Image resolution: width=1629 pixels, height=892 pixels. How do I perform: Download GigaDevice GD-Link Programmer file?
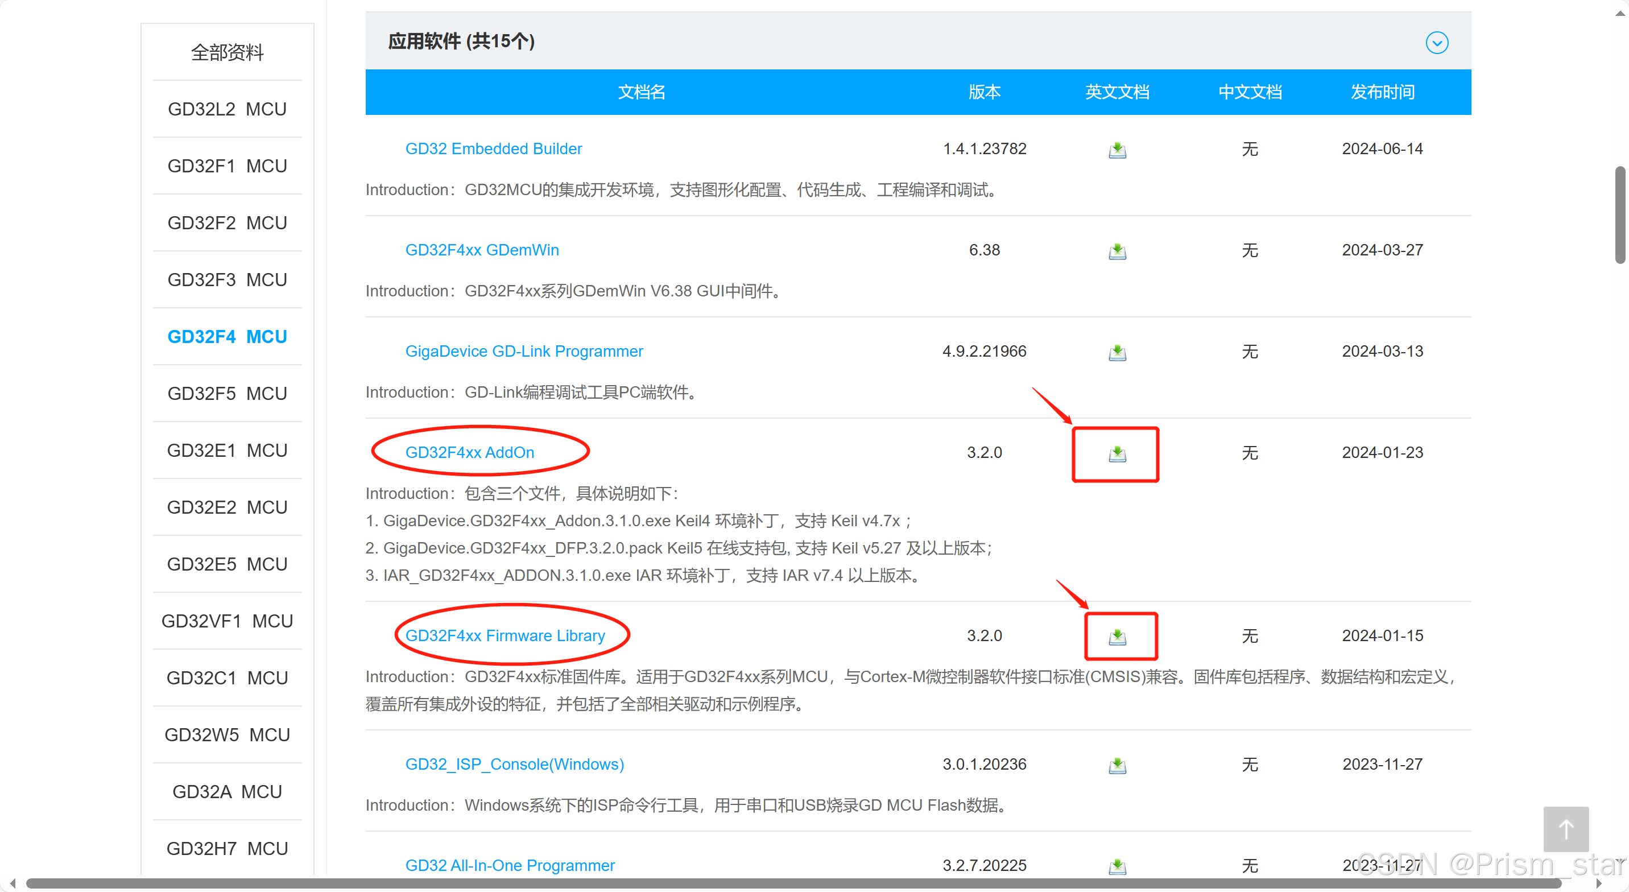point(1118,352)
